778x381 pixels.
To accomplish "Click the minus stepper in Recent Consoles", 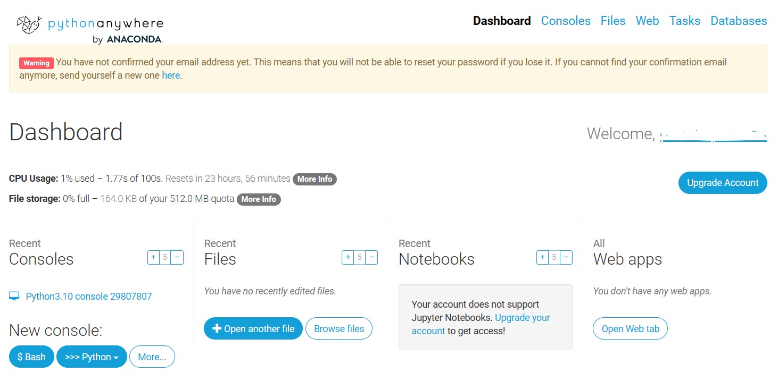I will point(177,258).
